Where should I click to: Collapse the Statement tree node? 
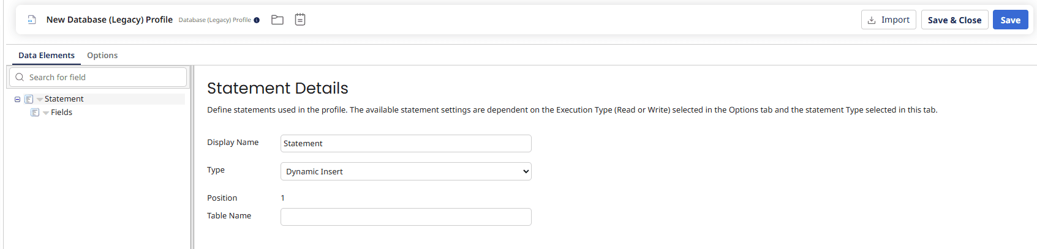(x=17, y=99)
